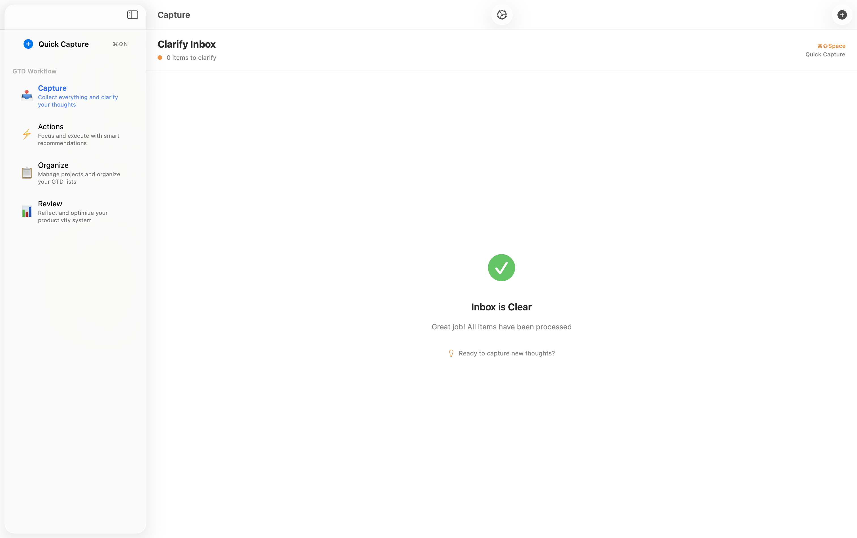Select the Capture inbox tray icon
Image resolution: width=857 pixels, height=538 pixels.
tap(26, 95)
